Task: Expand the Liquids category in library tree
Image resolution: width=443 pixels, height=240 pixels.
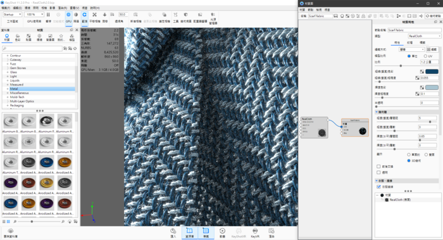Action: point(8,80)
